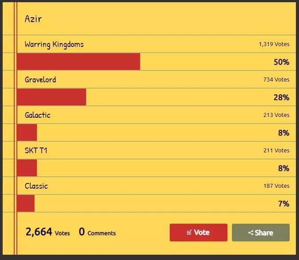Select the SKT T1 option label

(x=36, y=151)
